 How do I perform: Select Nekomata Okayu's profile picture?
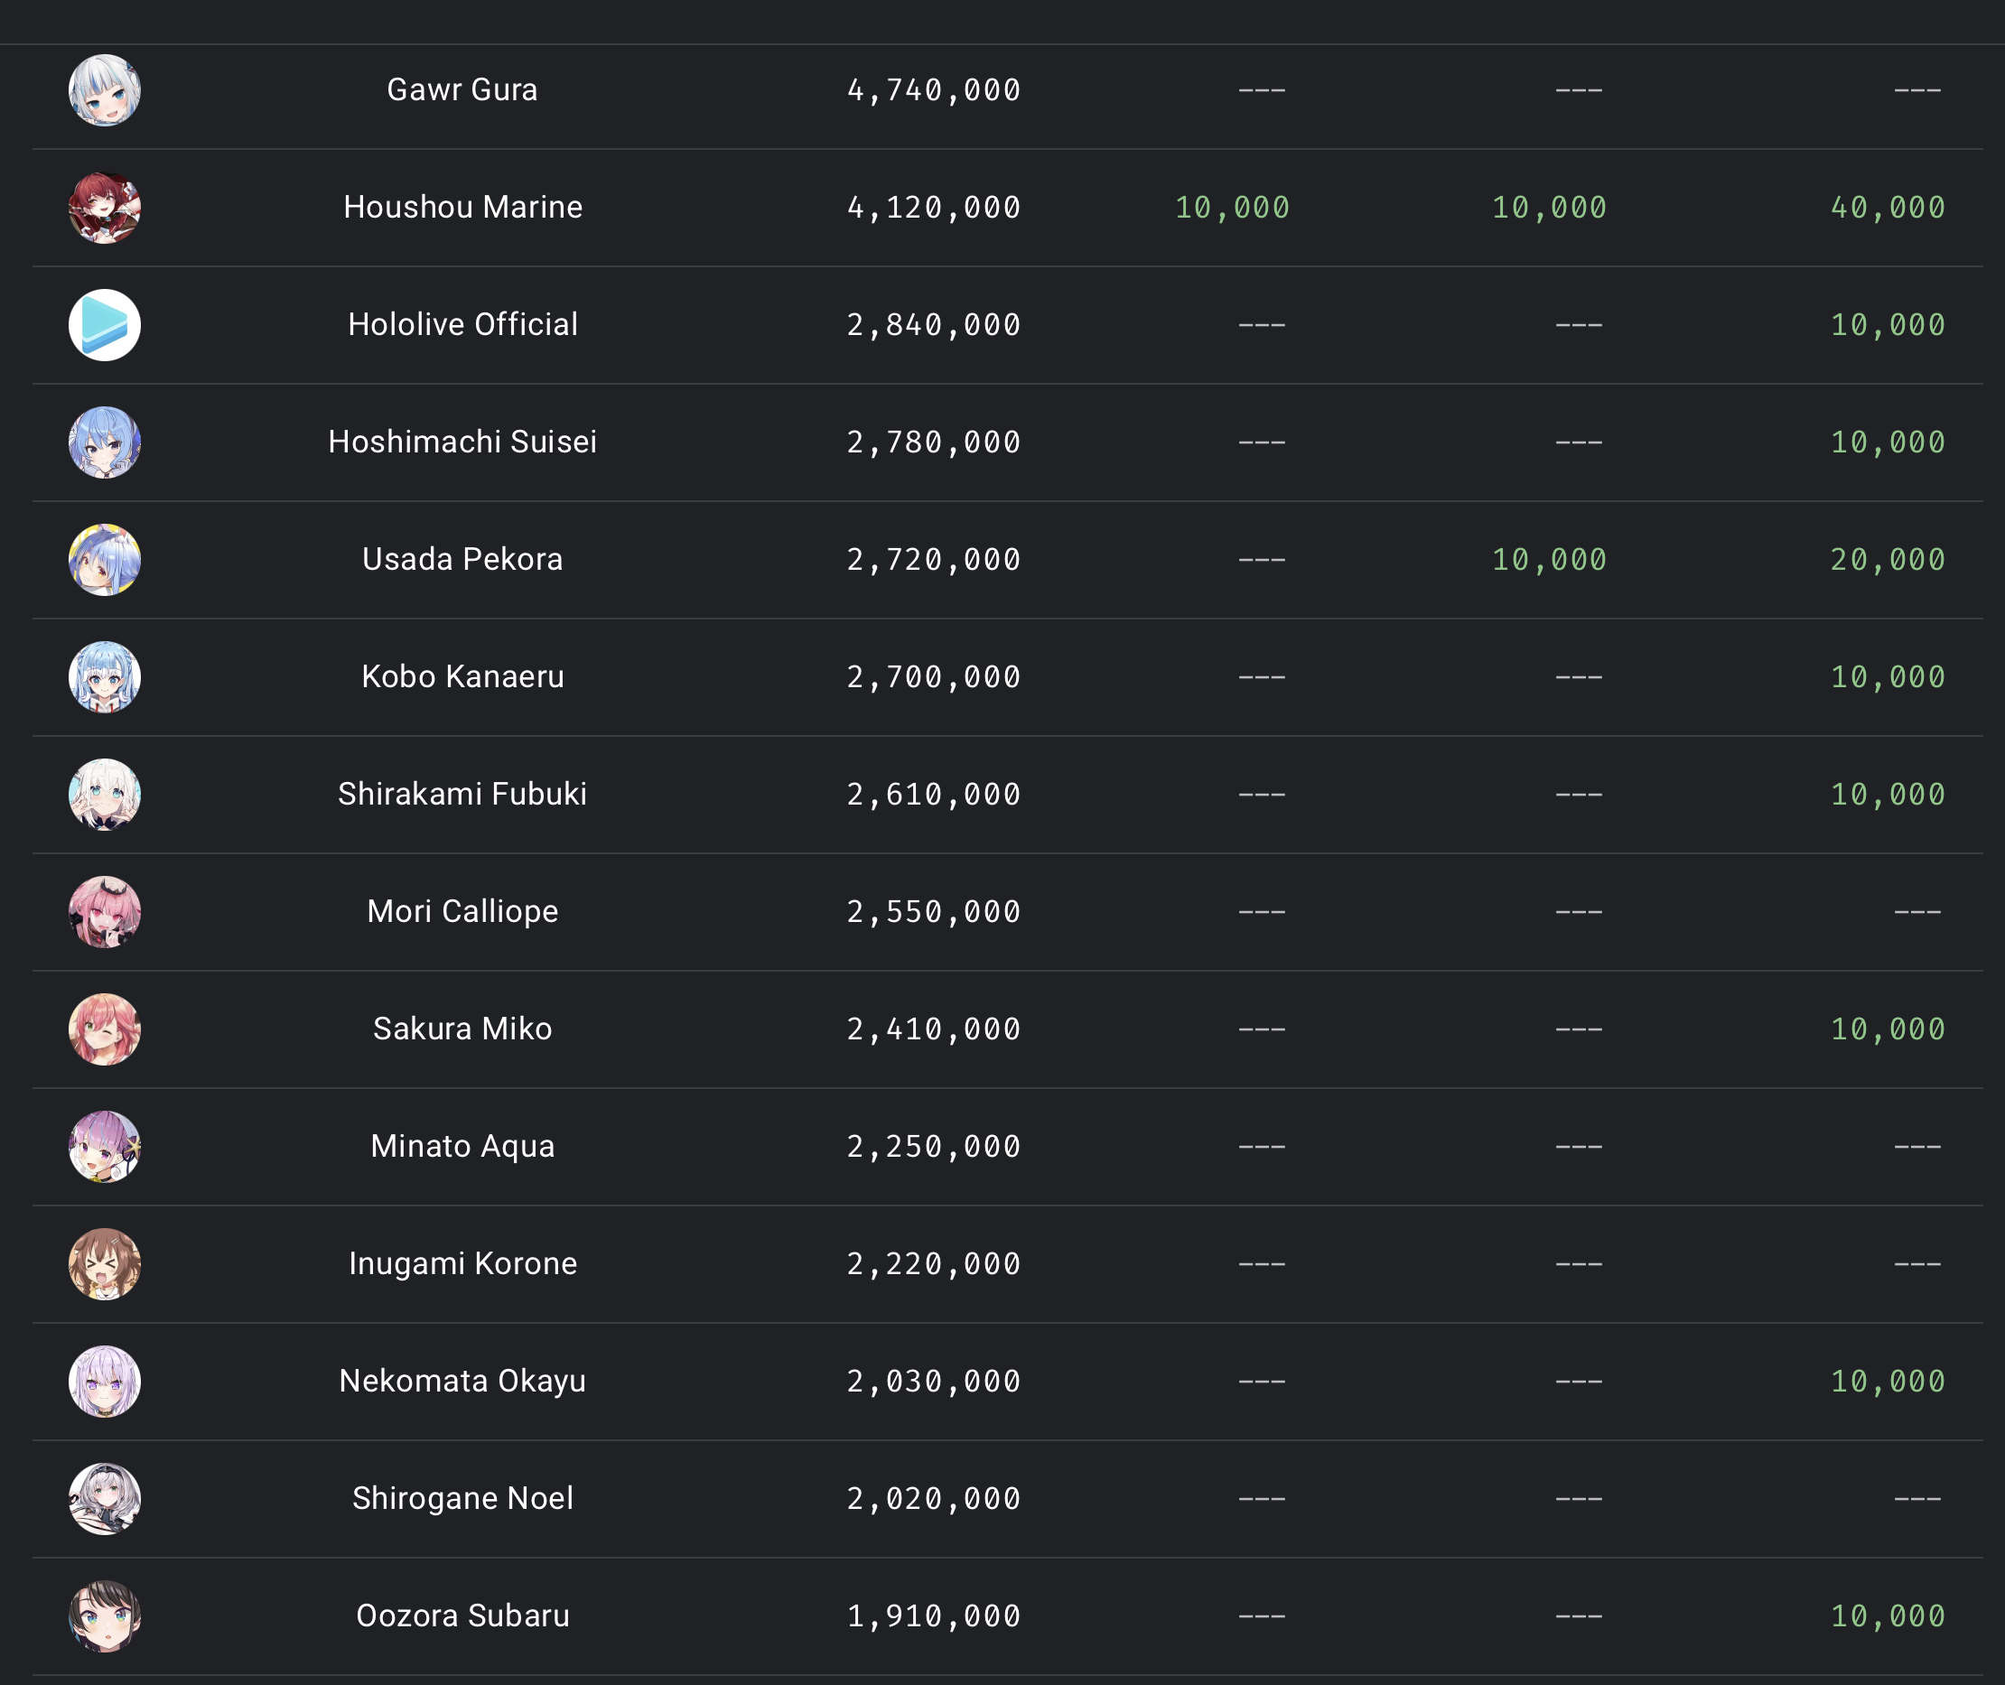tap(105, 1382)
